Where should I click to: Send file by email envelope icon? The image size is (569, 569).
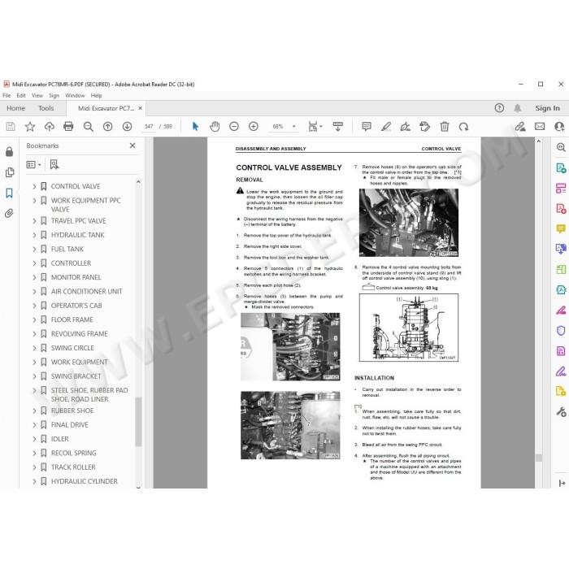540,126
